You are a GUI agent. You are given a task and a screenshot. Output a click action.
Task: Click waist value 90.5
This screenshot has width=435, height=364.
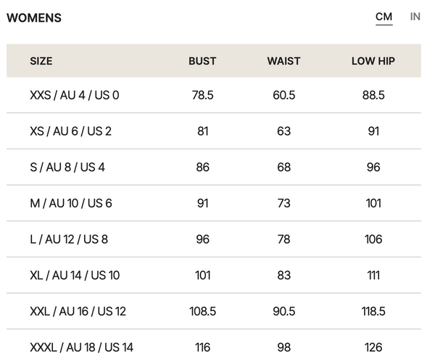283,311
